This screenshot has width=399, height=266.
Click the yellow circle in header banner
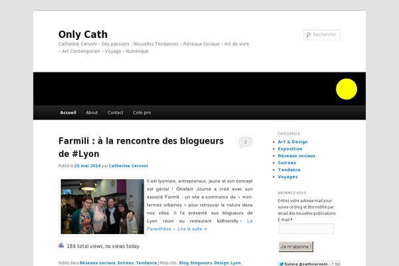(346, 89)
